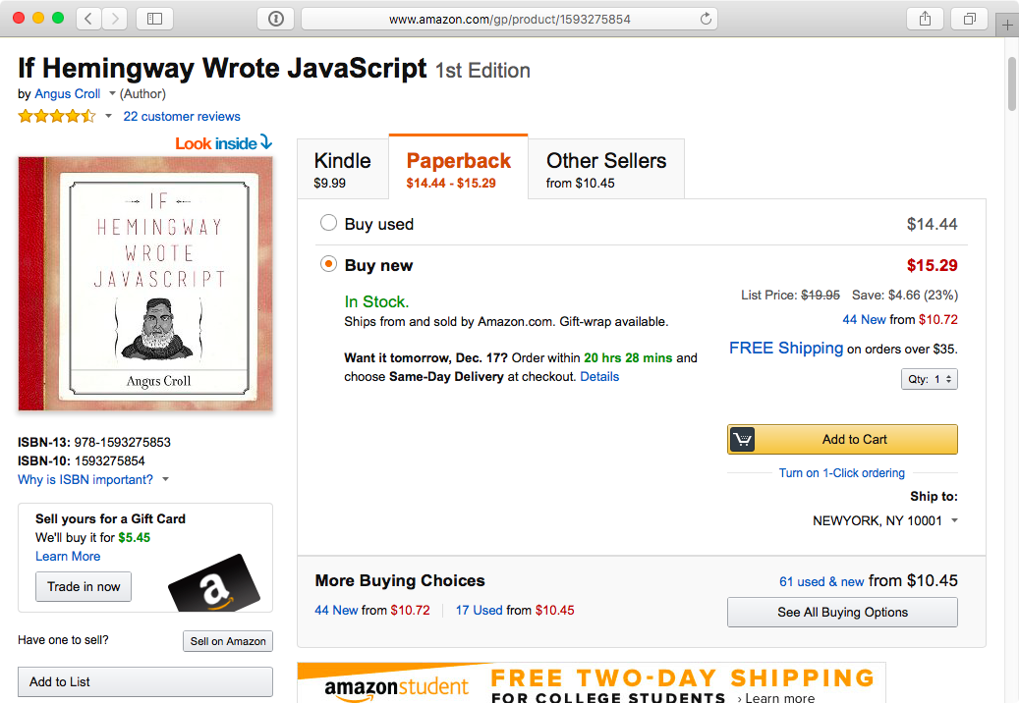Click the Trade in now button
The width and height of the screenshot is (1019, 703).
[x=84, y=587]
